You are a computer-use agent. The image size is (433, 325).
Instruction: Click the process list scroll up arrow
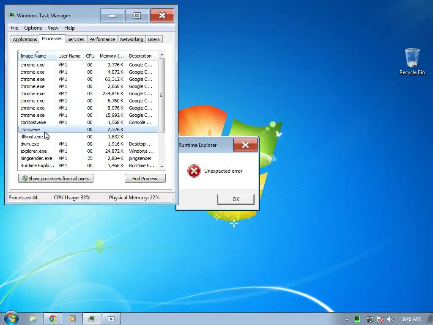click(162, 55)
